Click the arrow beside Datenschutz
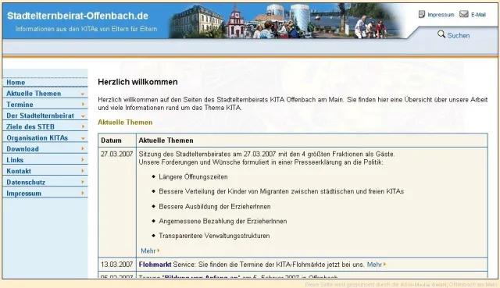500x288 pixels. 83,182
